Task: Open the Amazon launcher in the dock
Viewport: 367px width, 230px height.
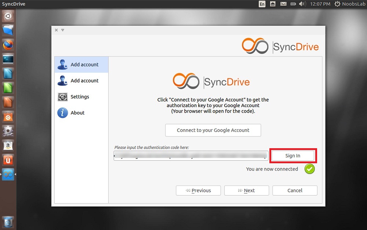Action: 8,146
